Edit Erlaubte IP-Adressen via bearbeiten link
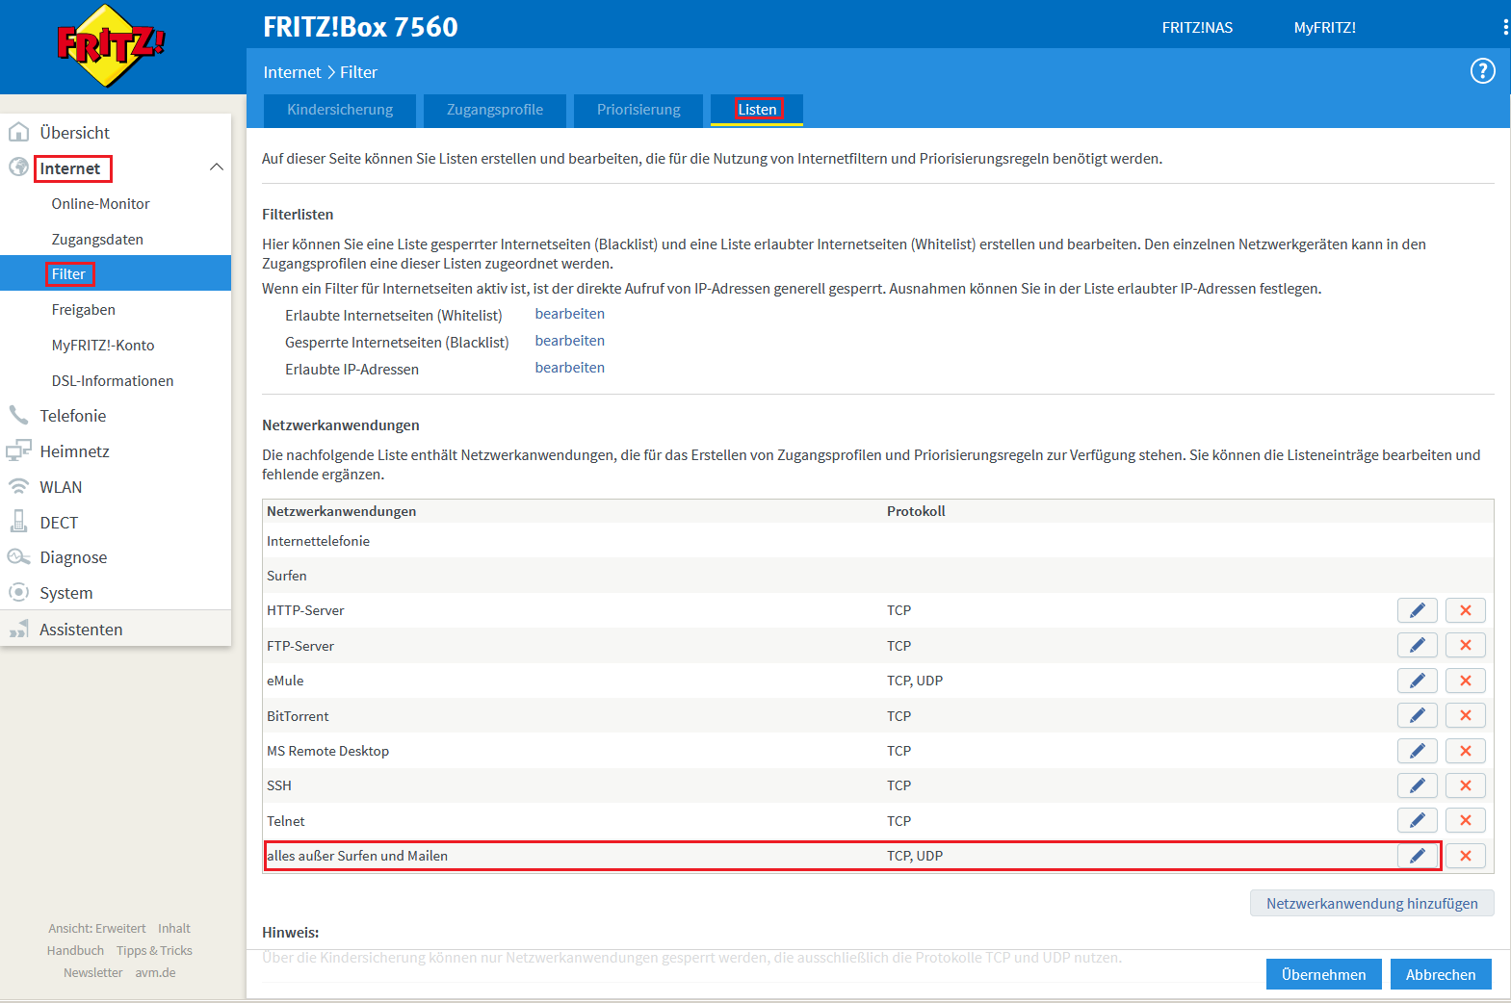The width and height of the screenshot is (1511, 1003). point(570,368)
